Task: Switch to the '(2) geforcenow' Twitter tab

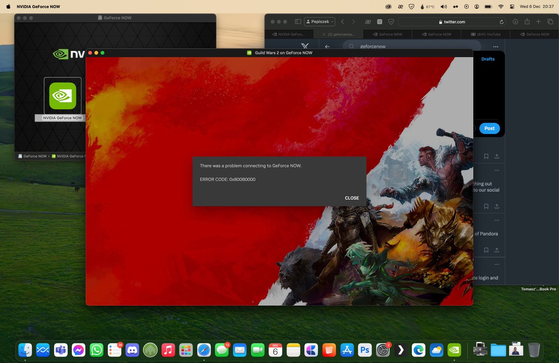Action: coord(338,34)
